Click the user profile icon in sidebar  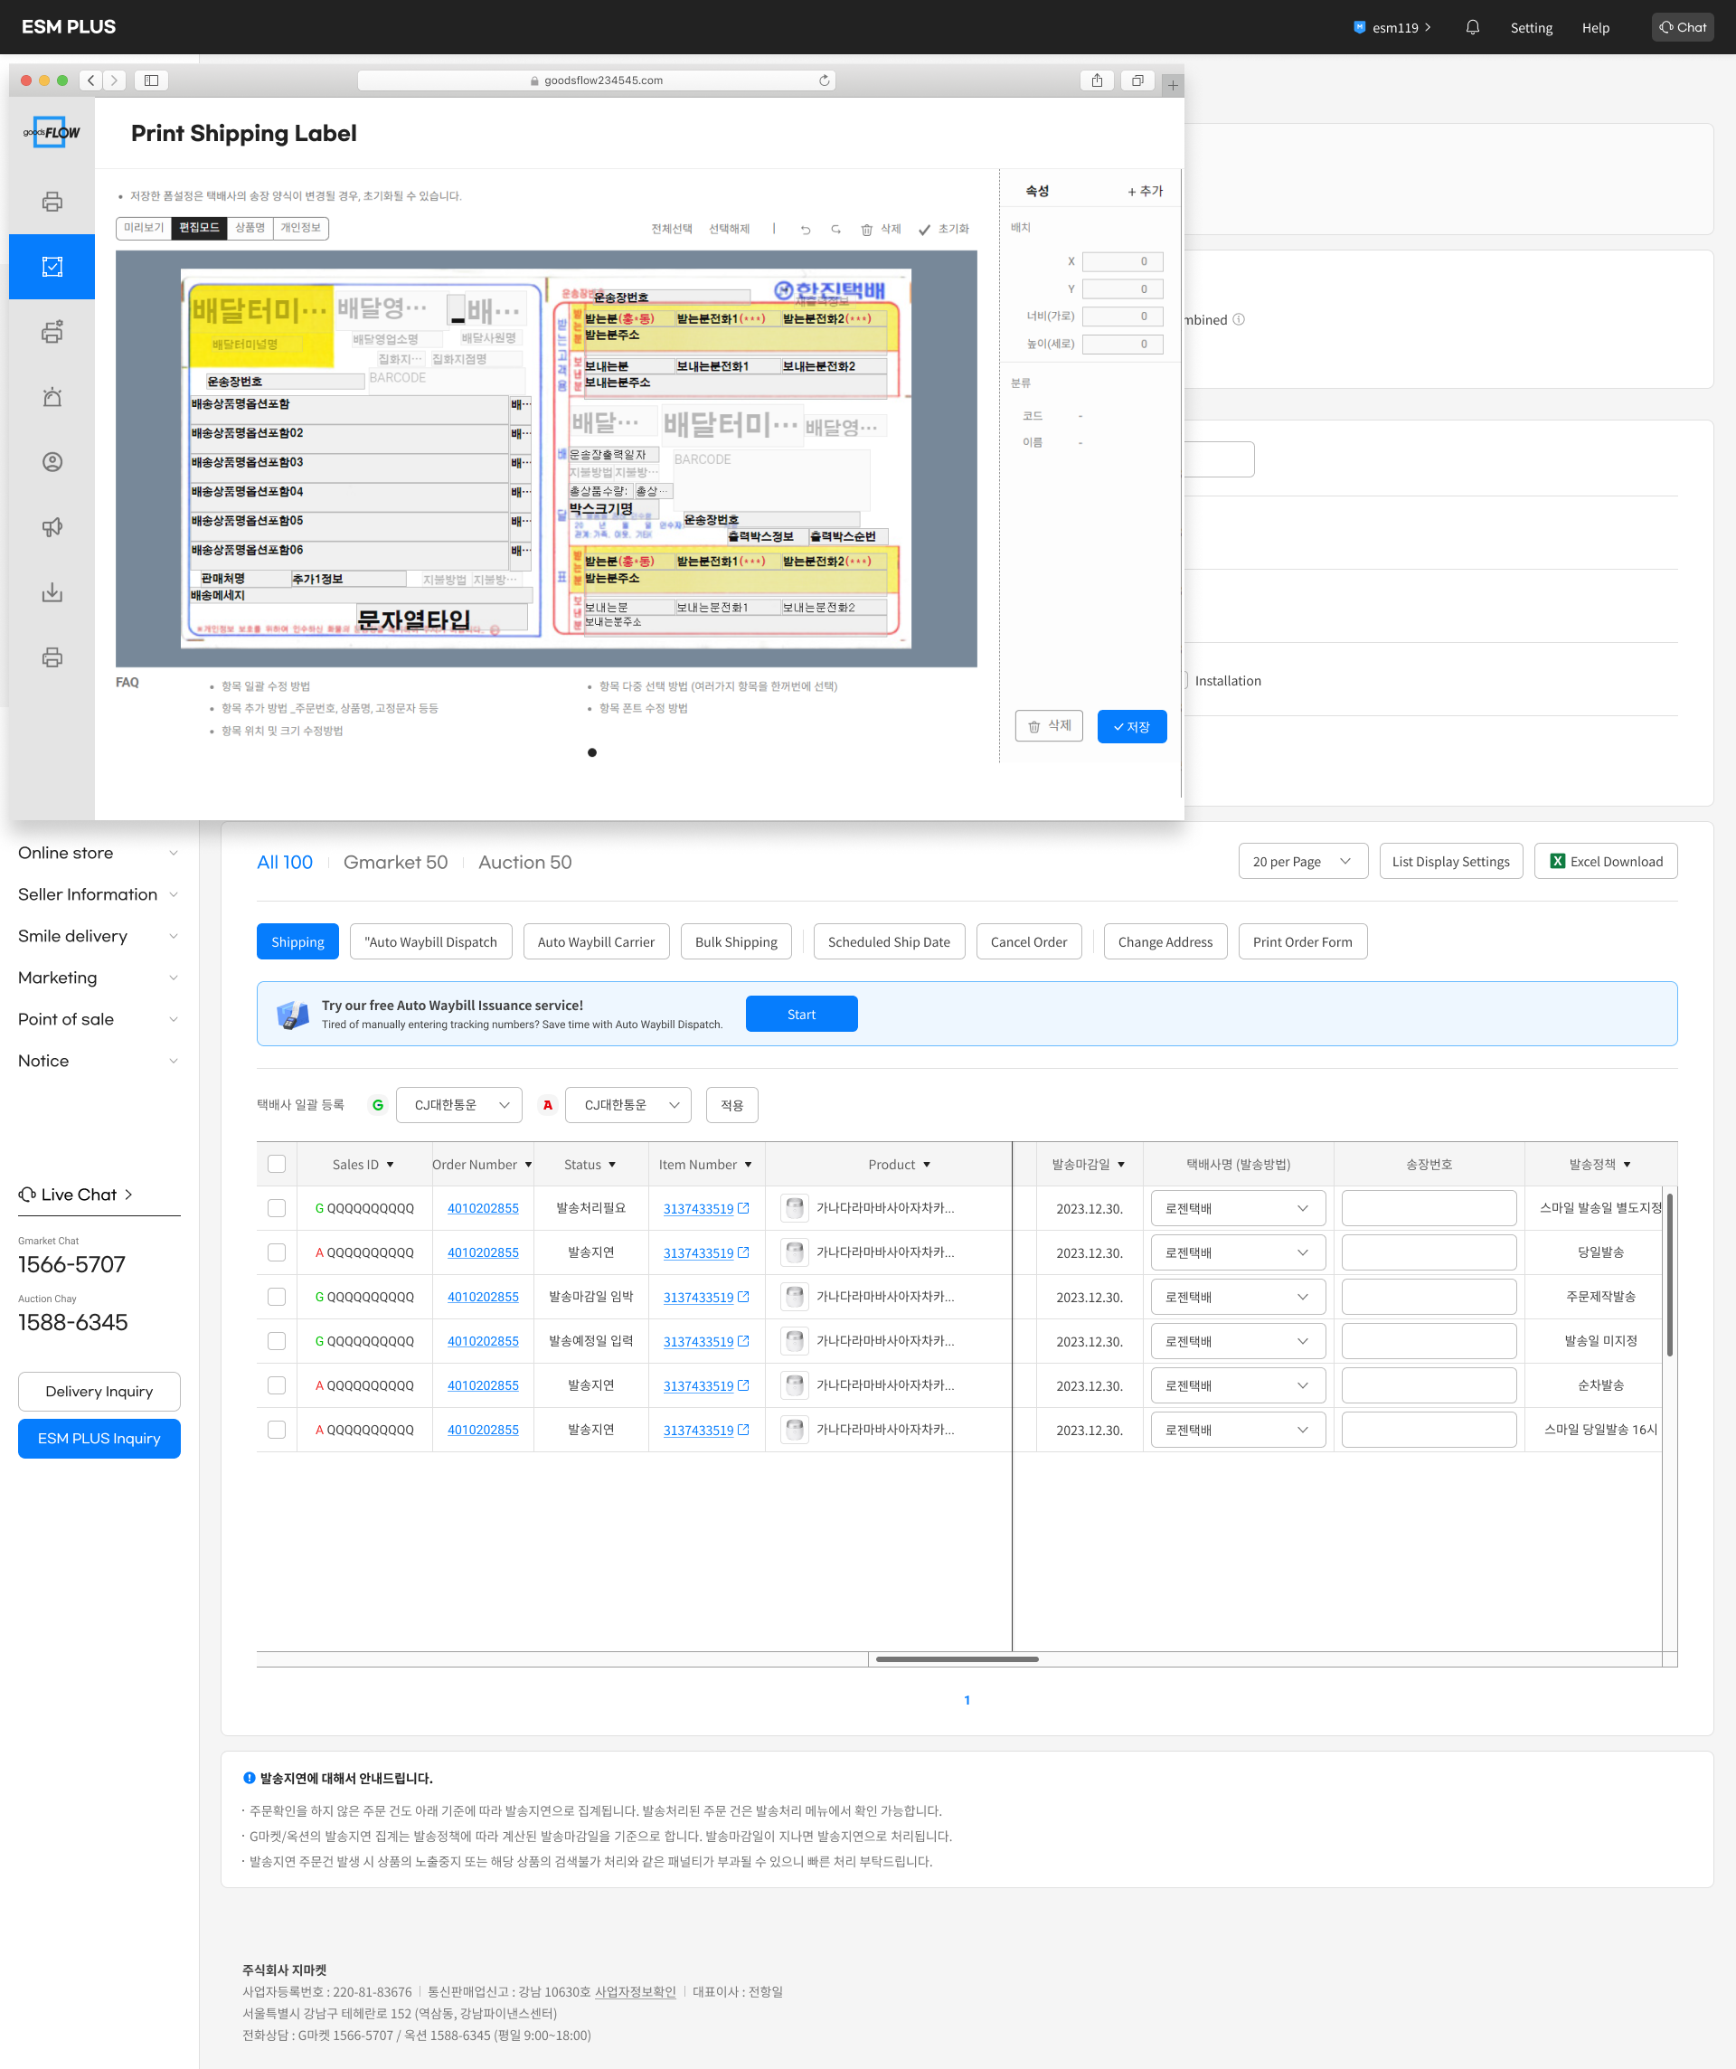tap(52, 462)
